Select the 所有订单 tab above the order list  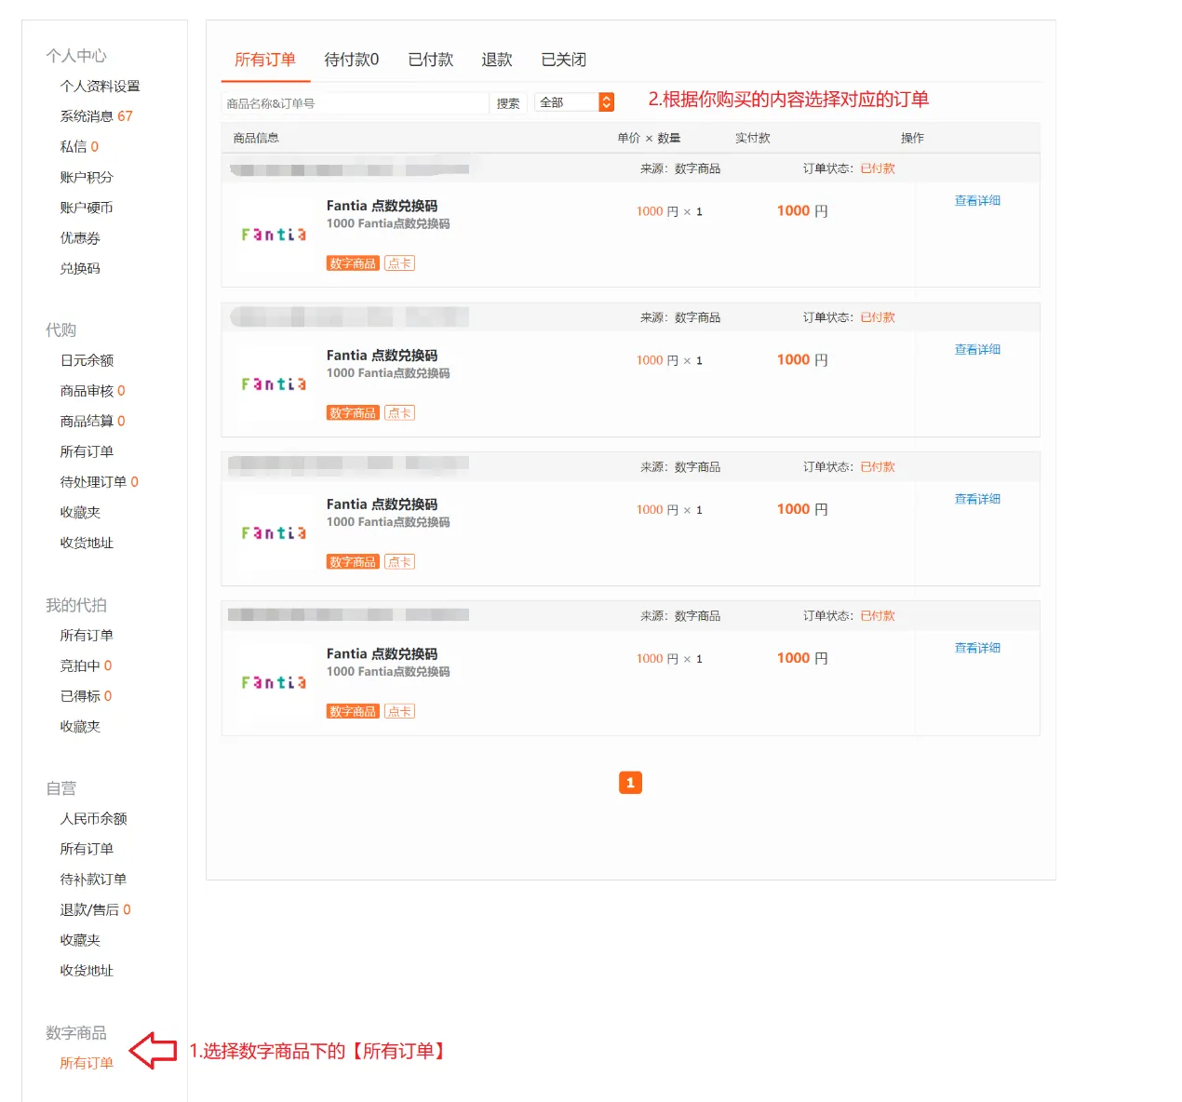pos(265,60)
